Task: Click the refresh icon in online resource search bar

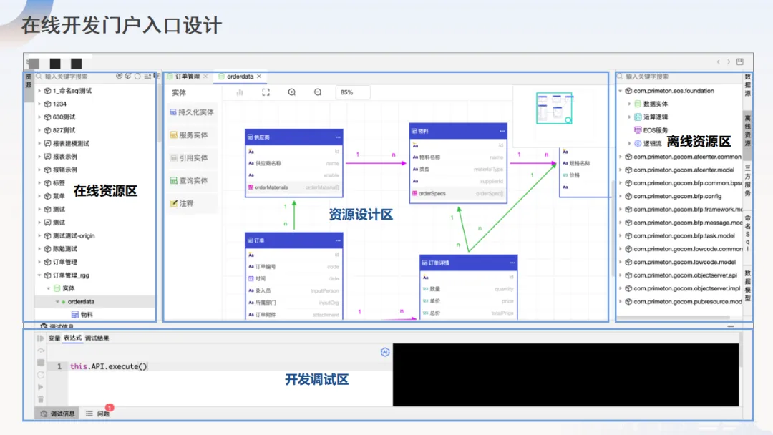Action: [137, 77]
